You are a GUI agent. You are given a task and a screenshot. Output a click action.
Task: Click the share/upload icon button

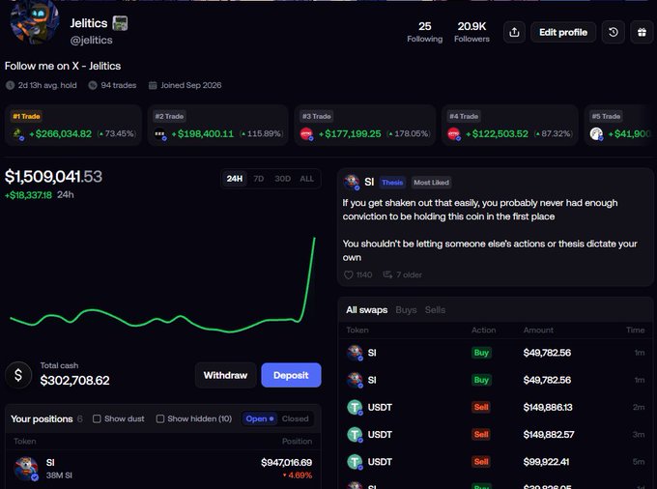[514, 32]
